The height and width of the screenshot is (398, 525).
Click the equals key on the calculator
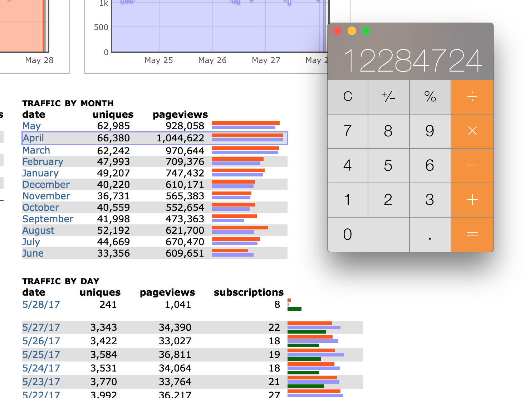[472, 234]
